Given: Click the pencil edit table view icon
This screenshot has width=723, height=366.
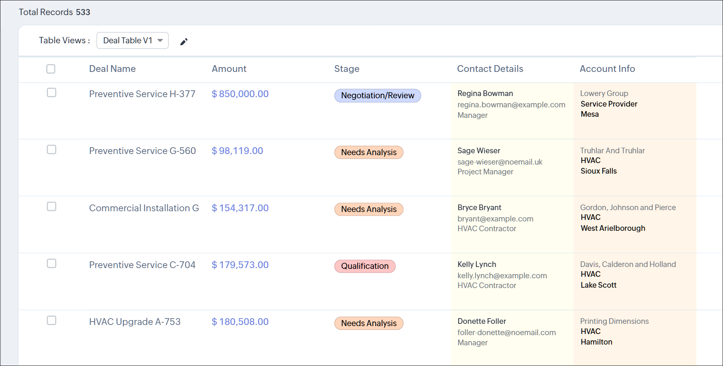Looking at the screenshot, I should tap(184, 41).
